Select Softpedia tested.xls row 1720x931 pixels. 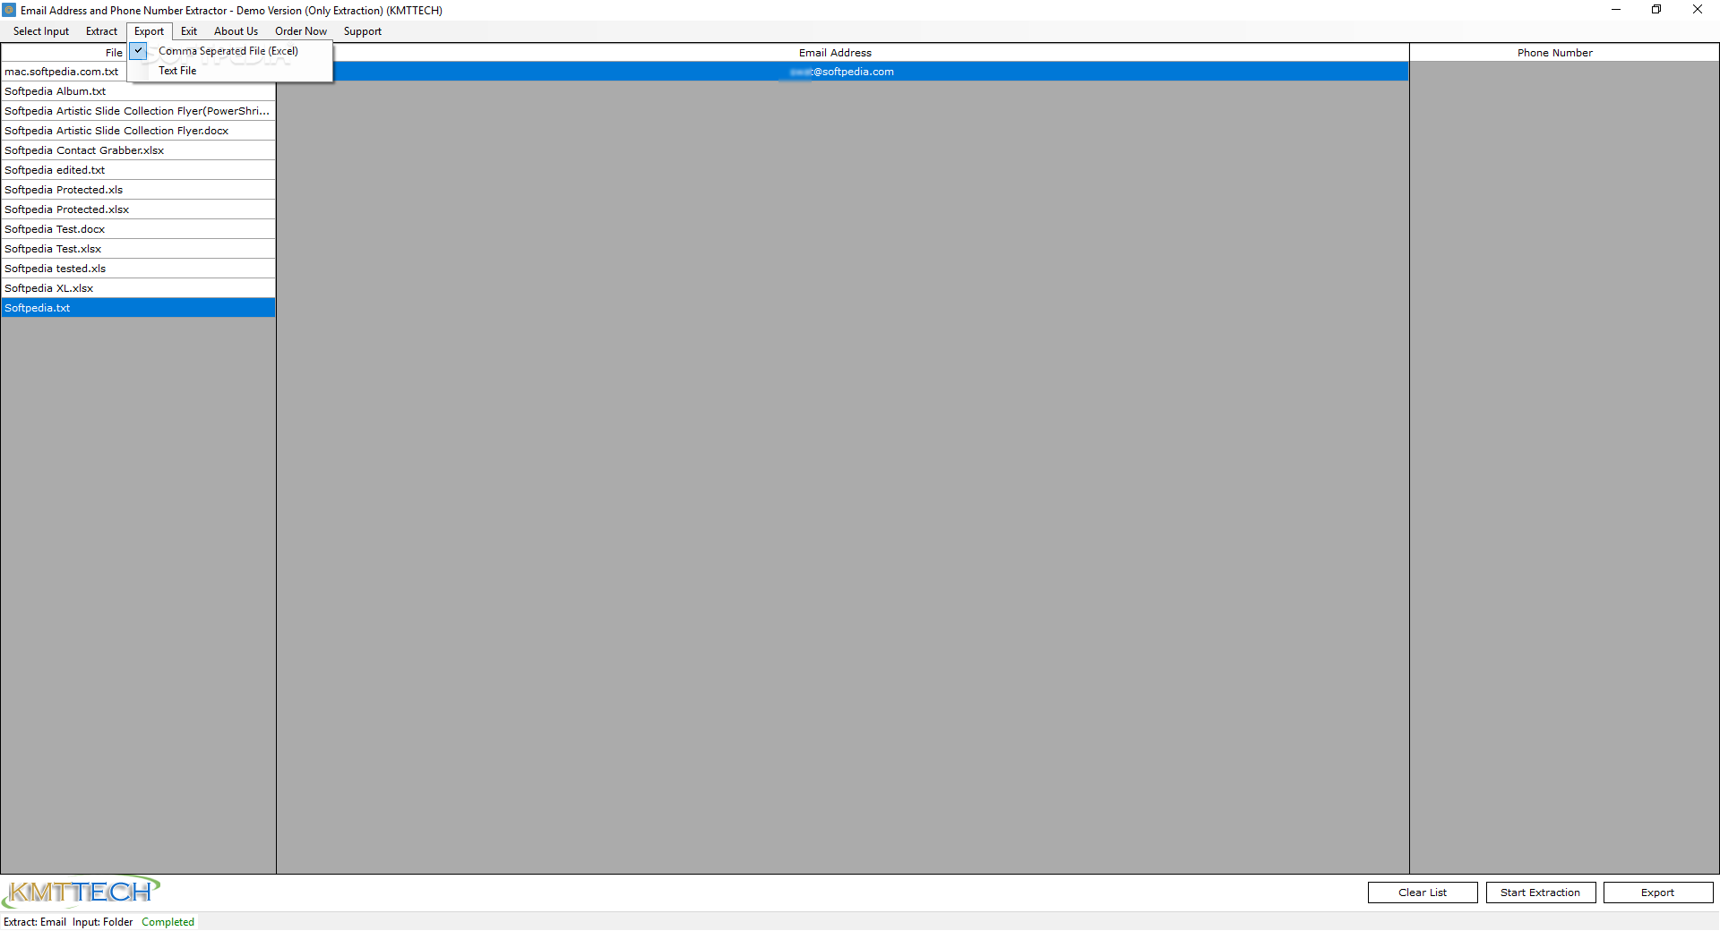click(x=138, y=269)
